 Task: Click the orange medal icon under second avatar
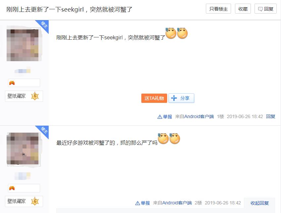(12, 188)
